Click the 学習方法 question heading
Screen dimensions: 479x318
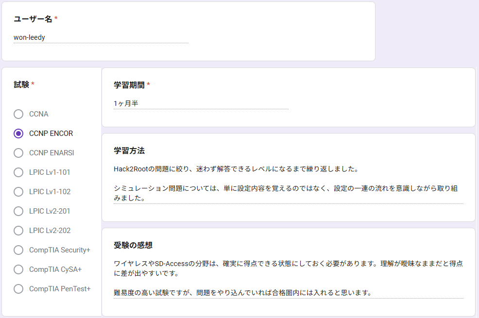click(129, 151)
